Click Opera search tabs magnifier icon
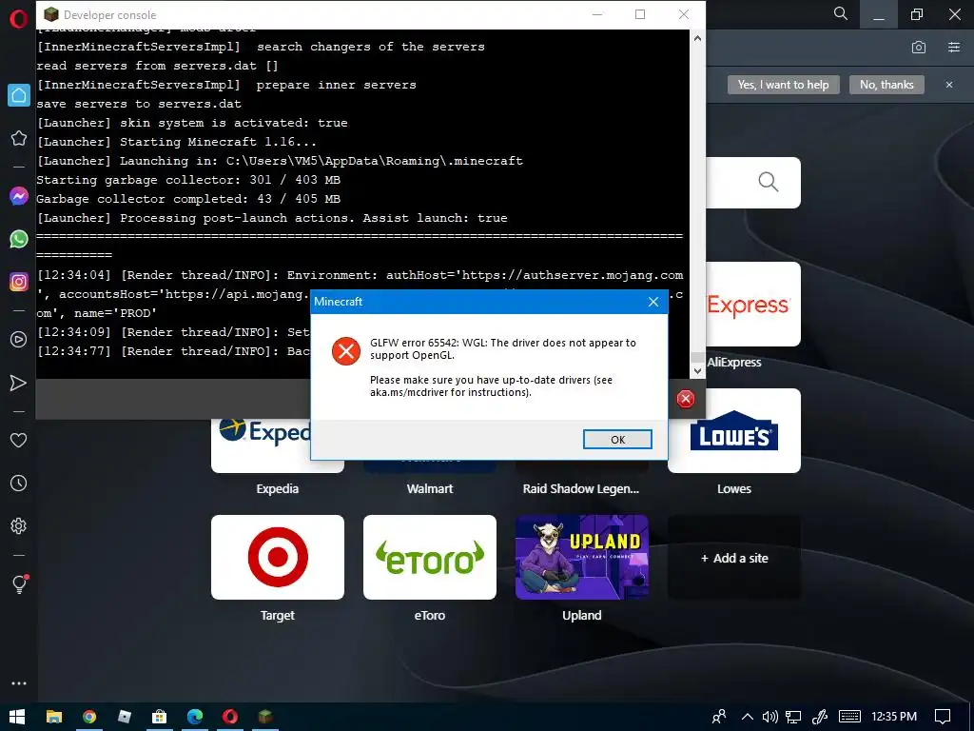Screen dimensions: 974x731 coord(841,13)
